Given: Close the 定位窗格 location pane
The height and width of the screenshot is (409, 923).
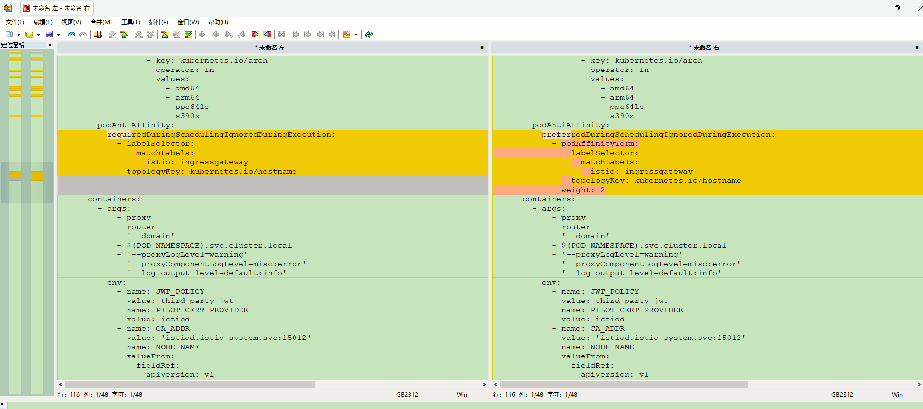Looking at the screenshot, I should 50,45.
